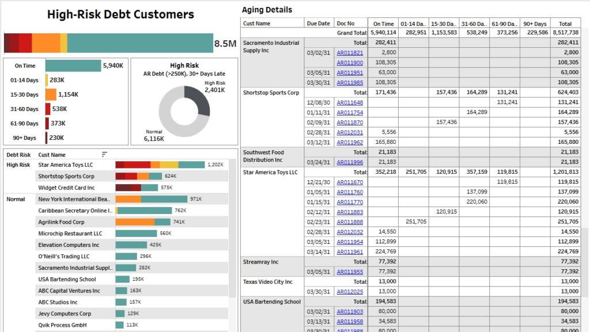Screen dimensions: 590x332
Task: Click the On Time teal bar in summary
Action: pyautogui.click(x=73, y=66)
